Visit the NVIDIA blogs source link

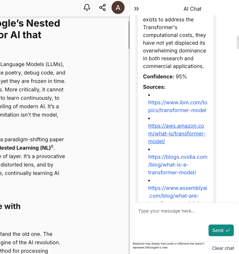177,165
